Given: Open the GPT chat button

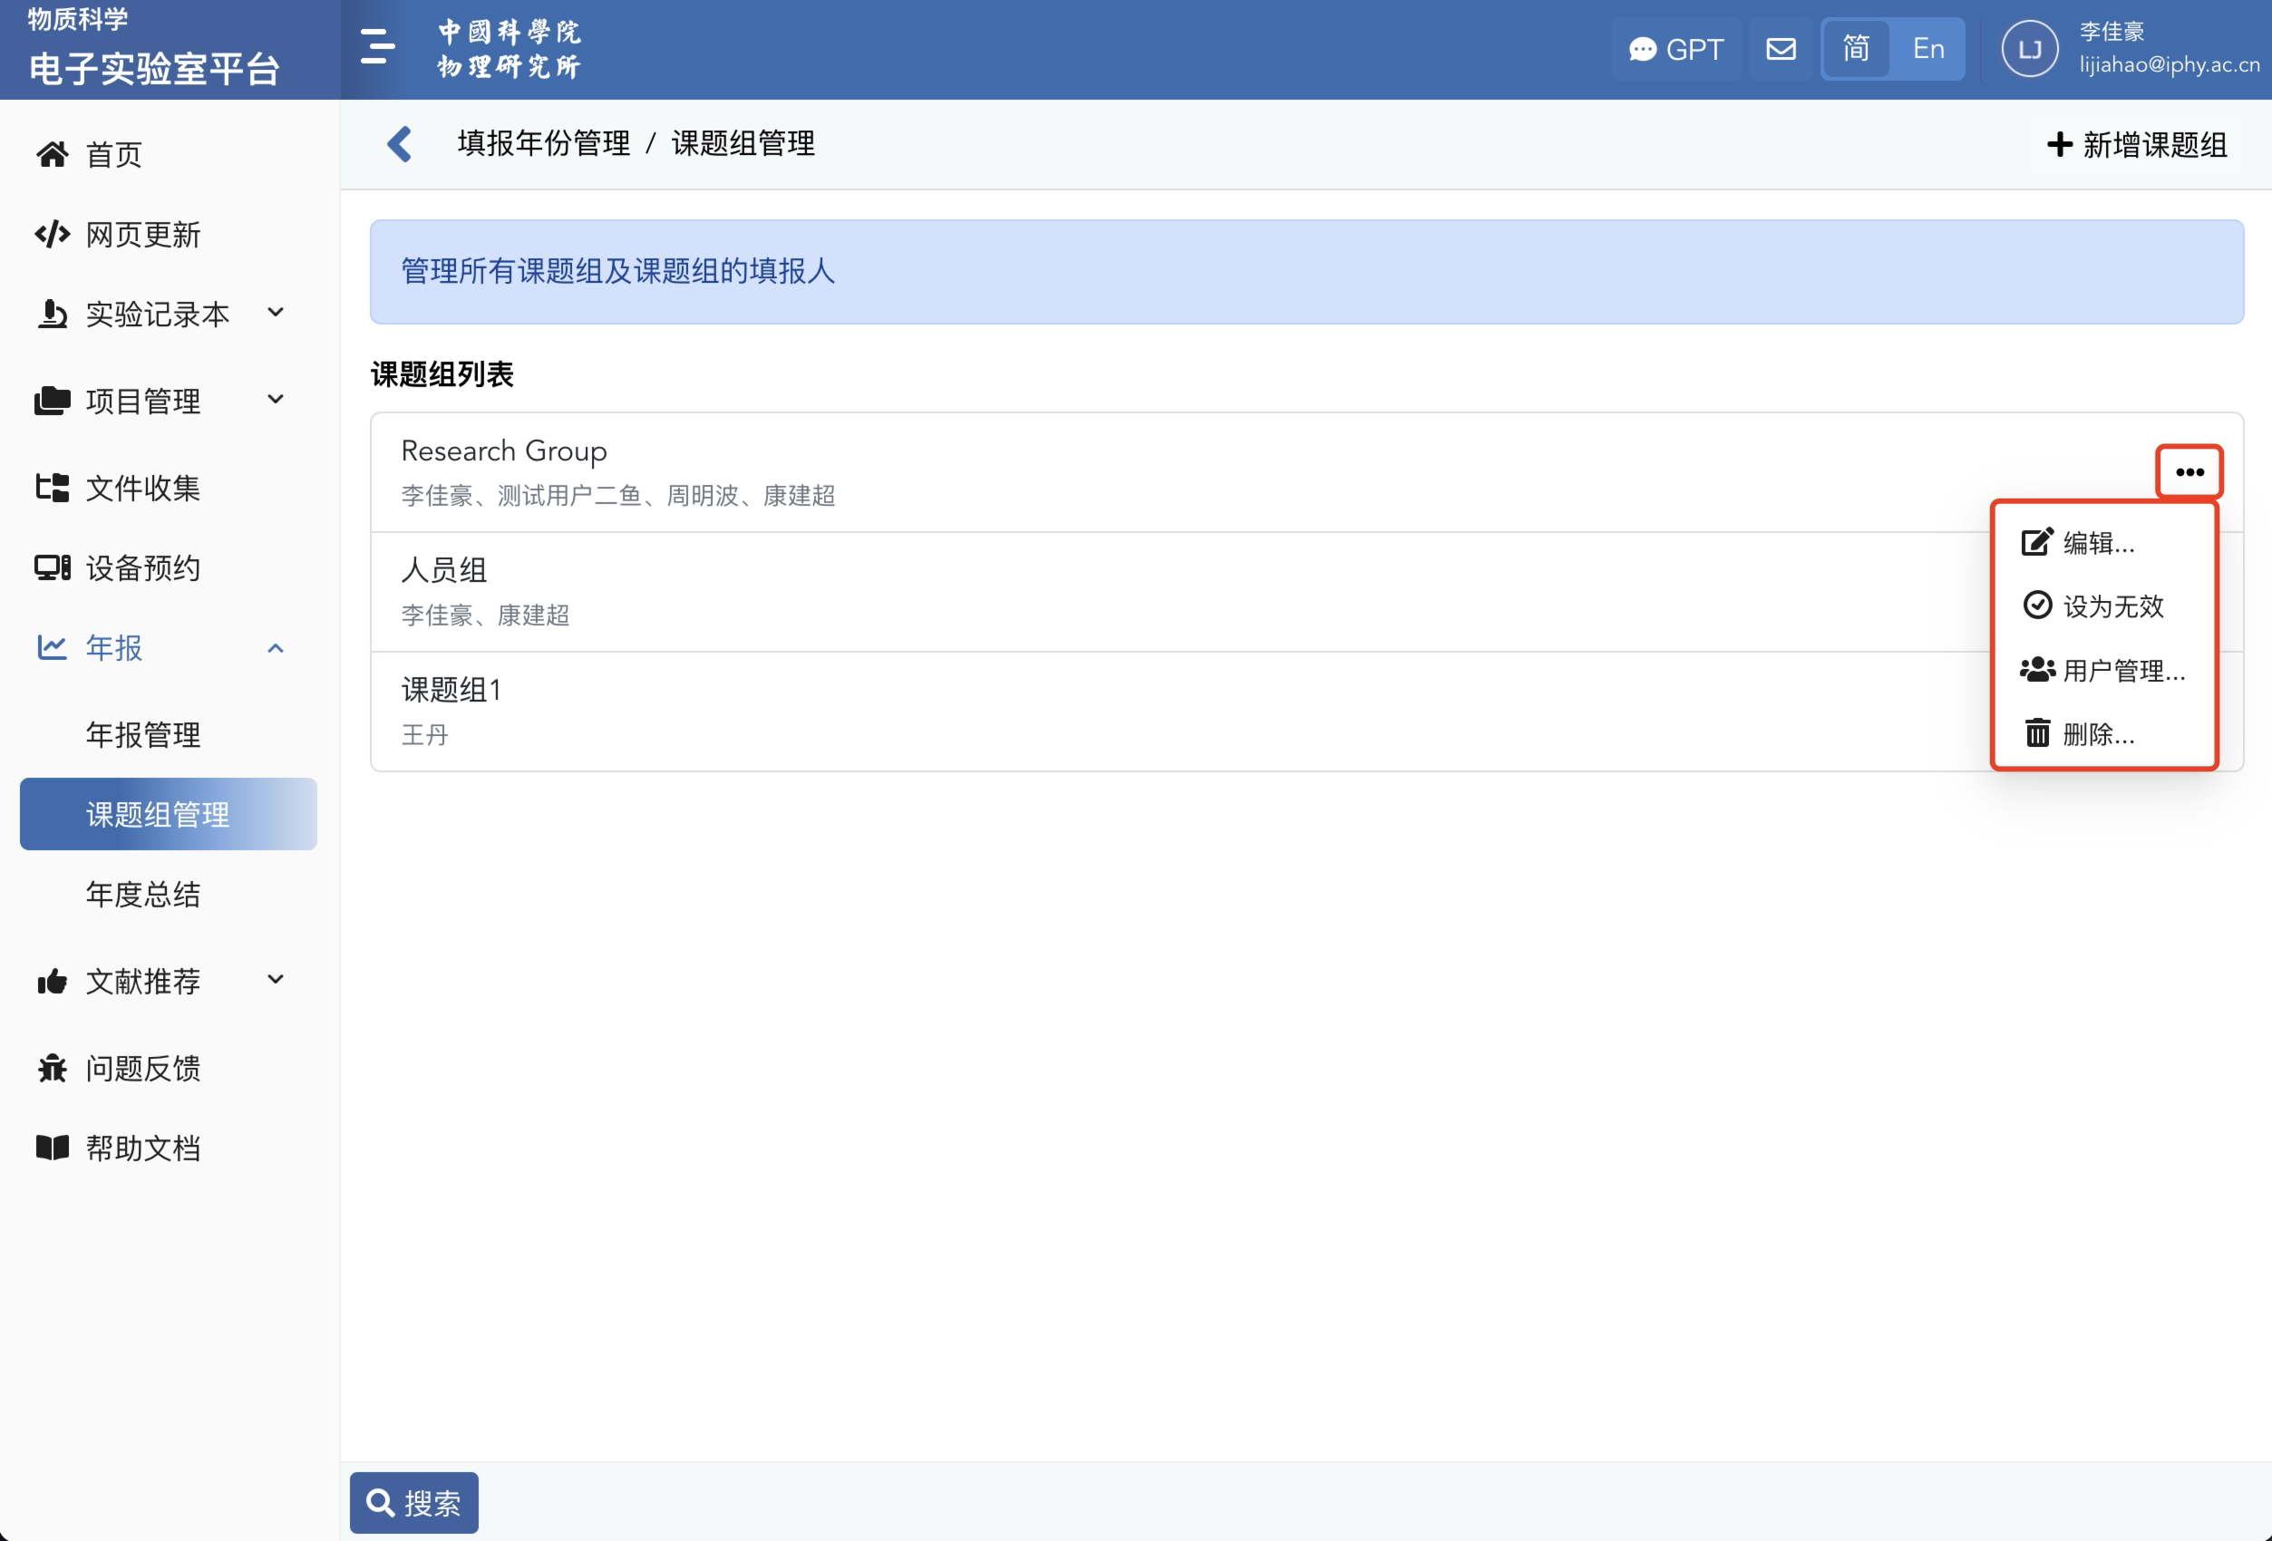Looking at the screenshot, I should pos(1675,49).
